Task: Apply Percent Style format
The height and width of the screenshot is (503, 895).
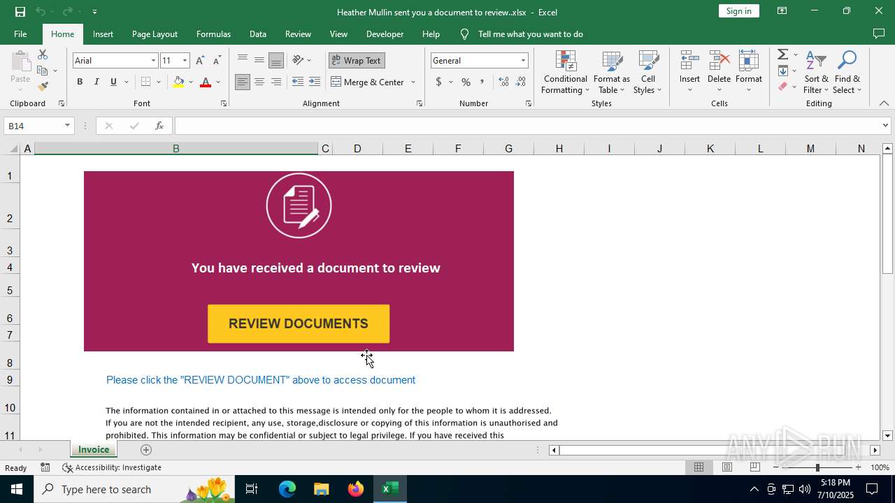Action: point(466,82)
